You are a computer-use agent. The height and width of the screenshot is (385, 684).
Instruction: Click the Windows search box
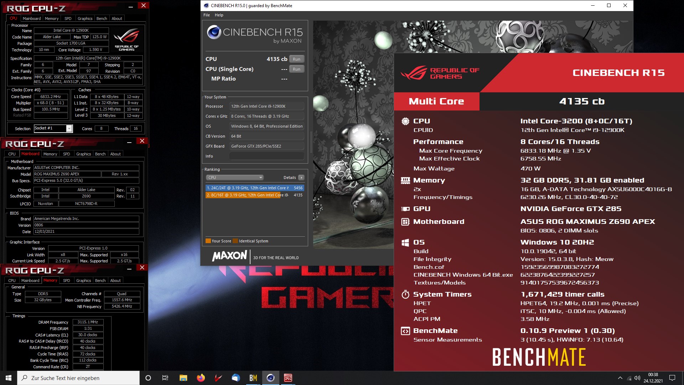click(78, 378)
